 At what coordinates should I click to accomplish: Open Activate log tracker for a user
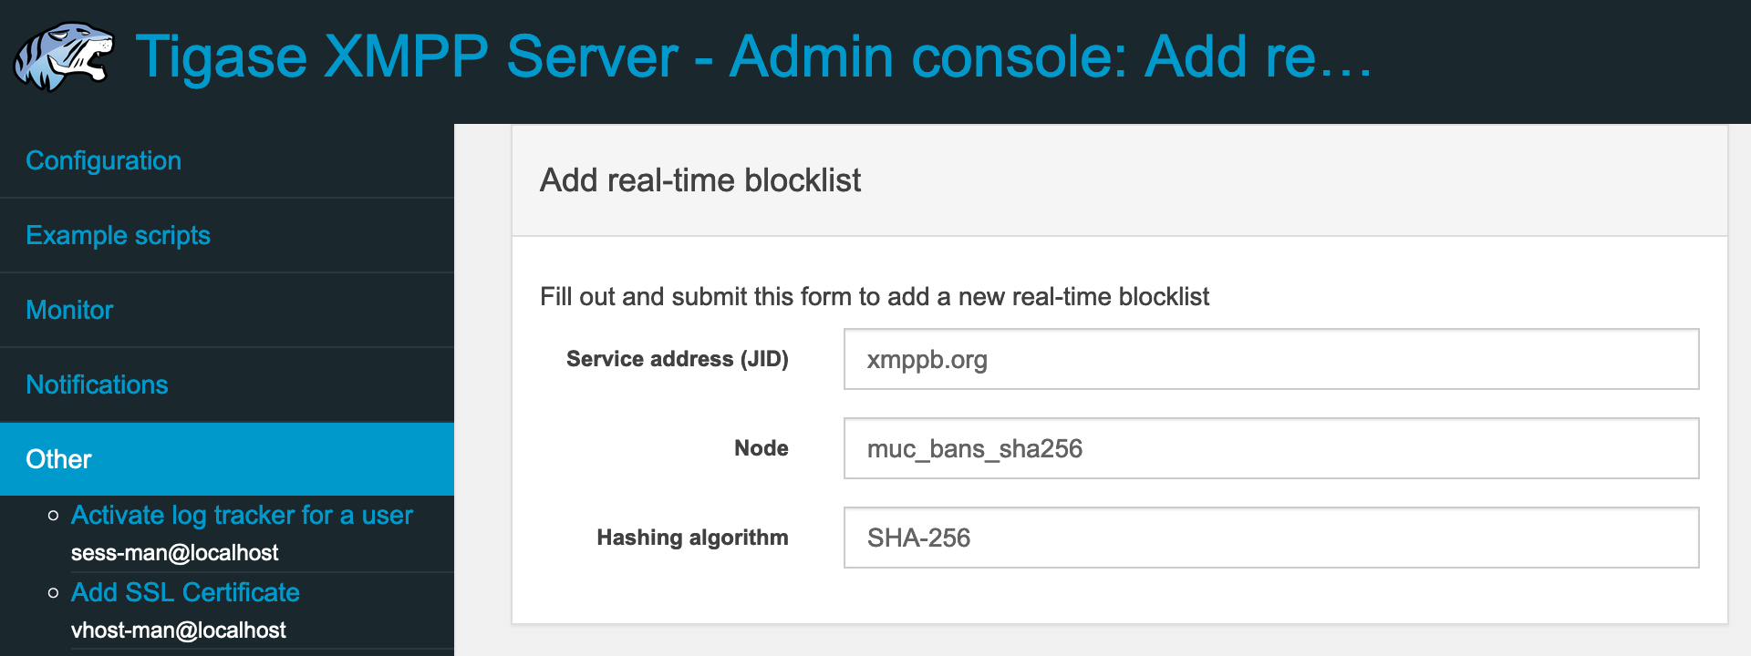tap(242, 515)
